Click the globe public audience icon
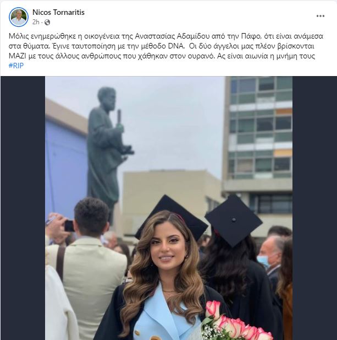The width and height of the screenshot is (337, 340). [47, 23]
